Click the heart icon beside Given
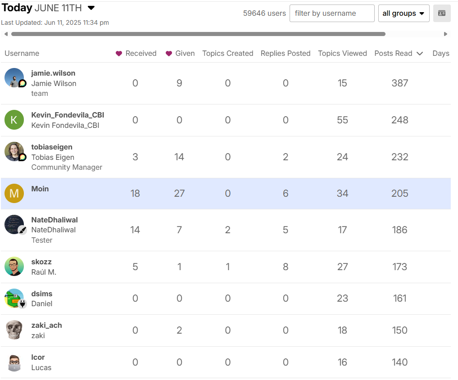 pyautogui.click(x=168, y=54)
